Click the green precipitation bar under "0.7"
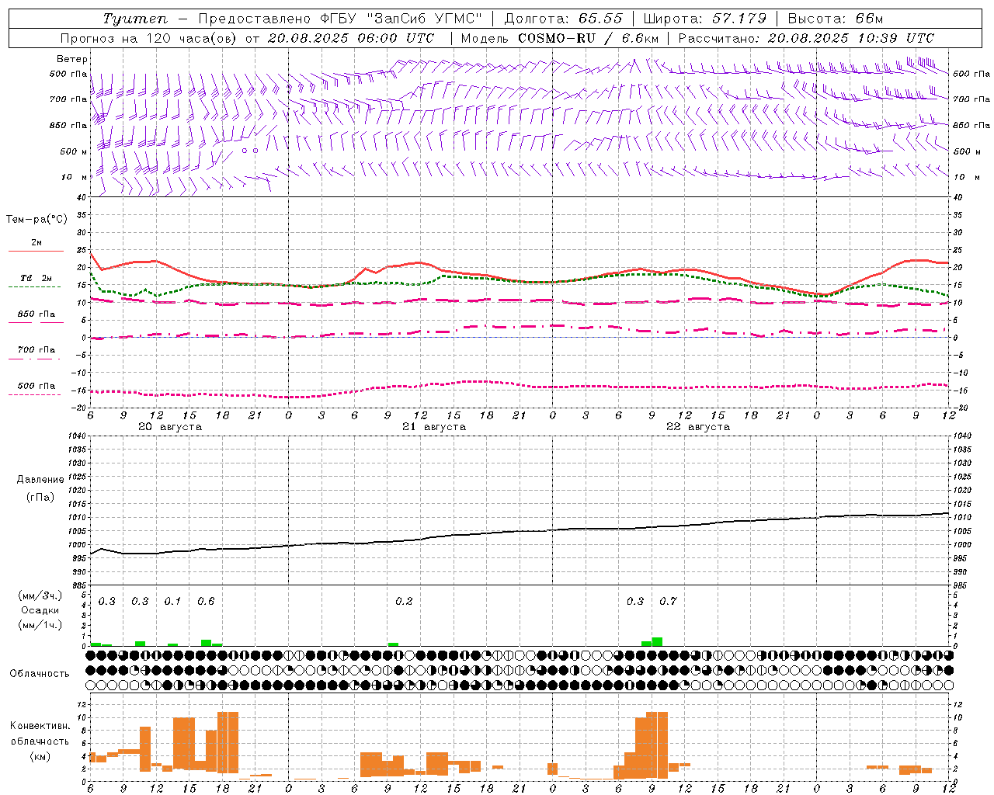 (657, 642)
